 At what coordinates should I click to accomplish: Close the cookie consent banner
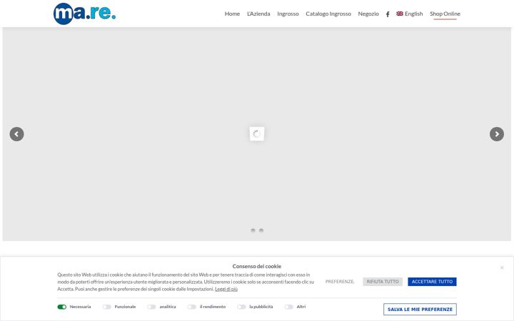pyautogui.click(x=502, y=267)
